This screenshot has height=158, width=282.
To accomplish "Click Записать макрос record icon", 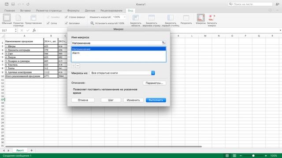I will [211, 18].
